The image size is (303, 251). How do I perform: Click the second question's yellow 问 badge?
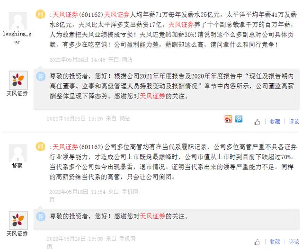(x=41, y=134)
